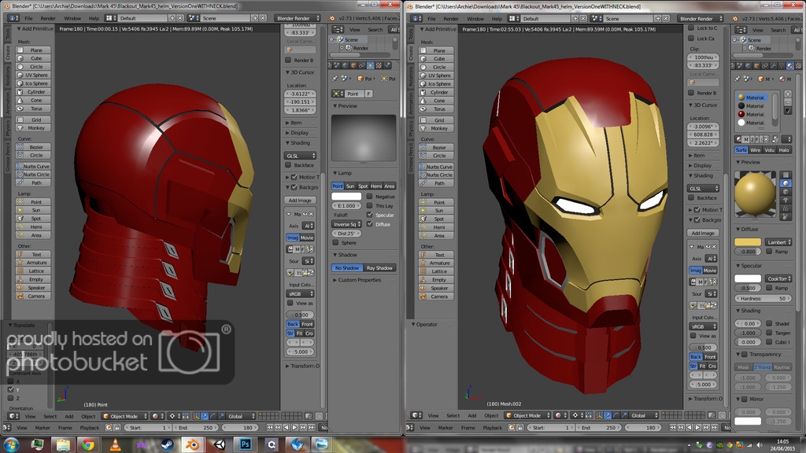This screenshot has width=806, height=453.
Task: Click the End 250 frame field in left window
Action: (198, 427)
